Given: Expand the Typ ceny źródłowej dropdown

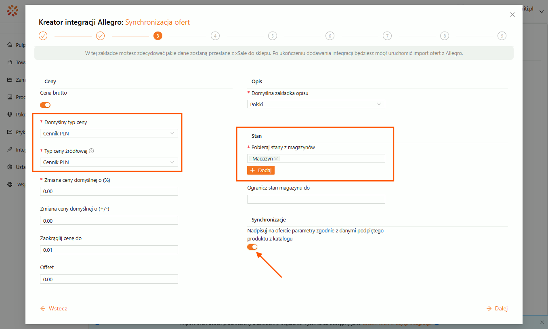Looking at the screenshot, I should pos(109,162).
